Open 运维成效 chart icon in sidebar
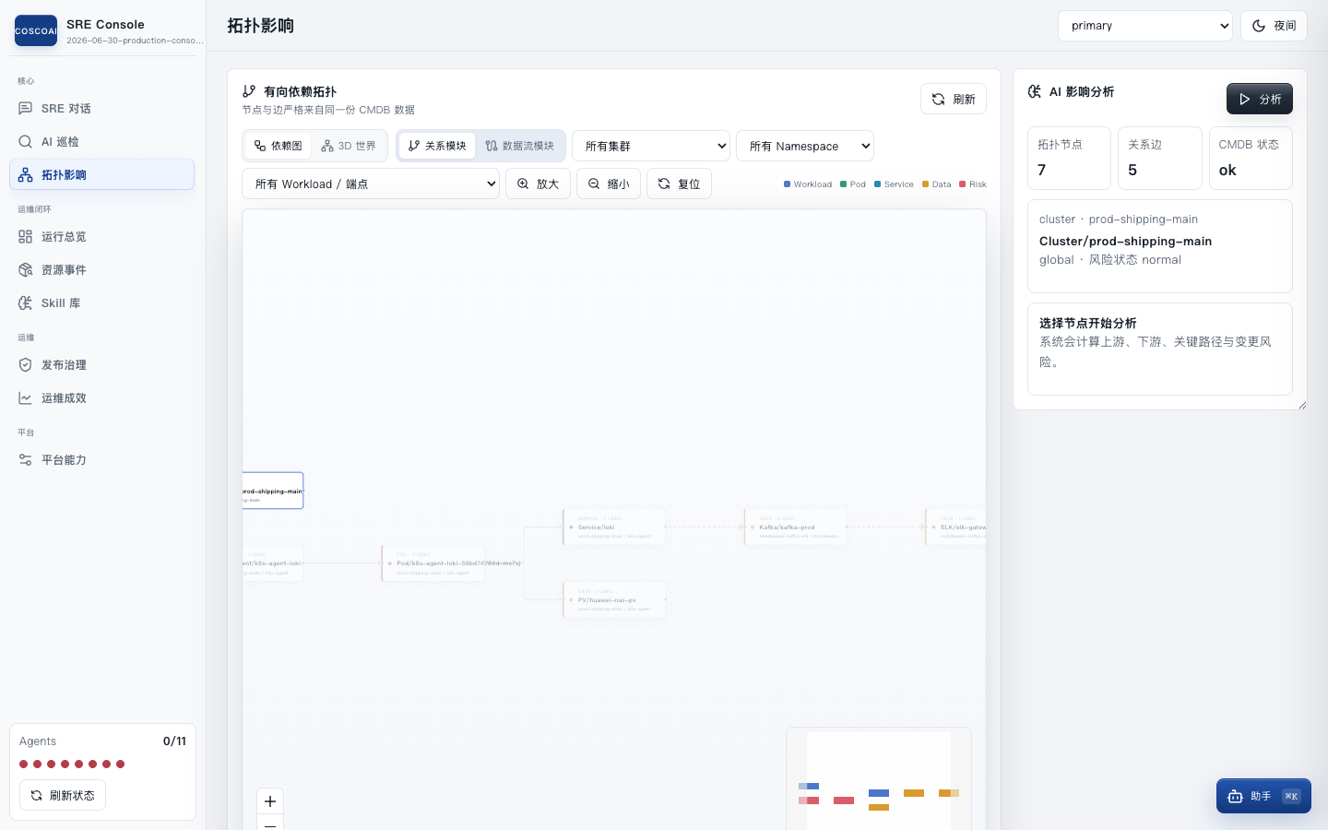The width and height of the screenshot is (1328, 830). (26, 398)
